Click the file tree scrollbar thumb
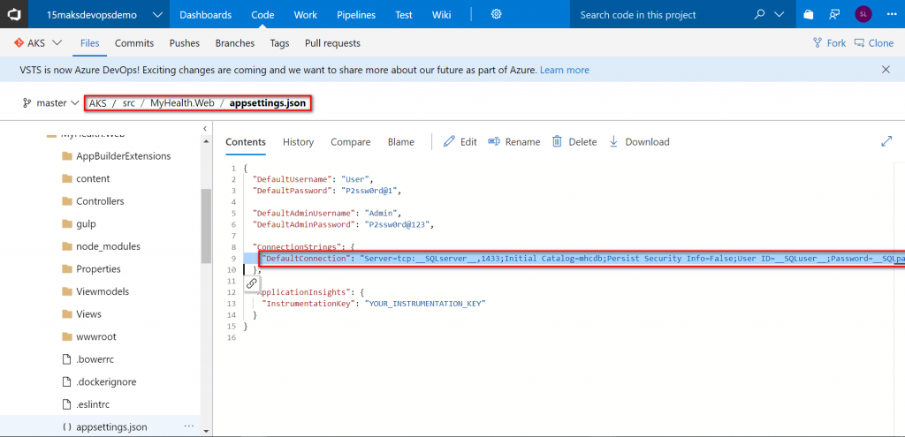The image size is (905, 437). (x=205, y=226)
